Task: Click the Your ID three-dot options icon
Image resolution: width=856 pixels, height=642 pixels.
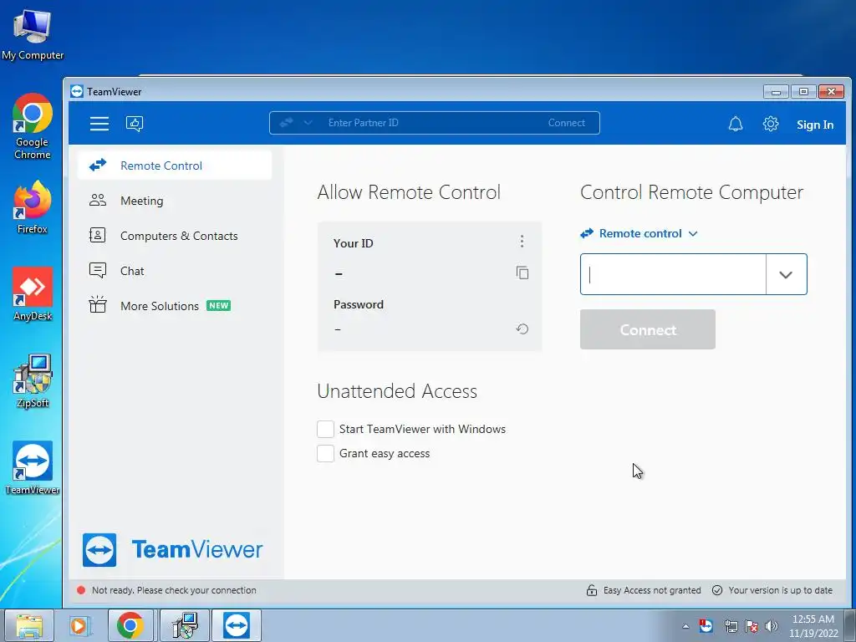Action: coord(522,242)
